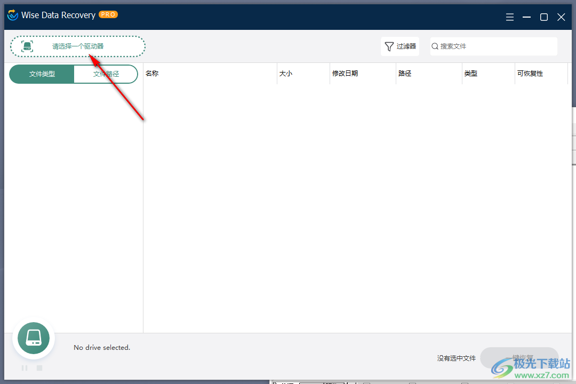This screenshot has width=576, height=384.
Task: Click the round green drive scan button
Action: (34, 338)
